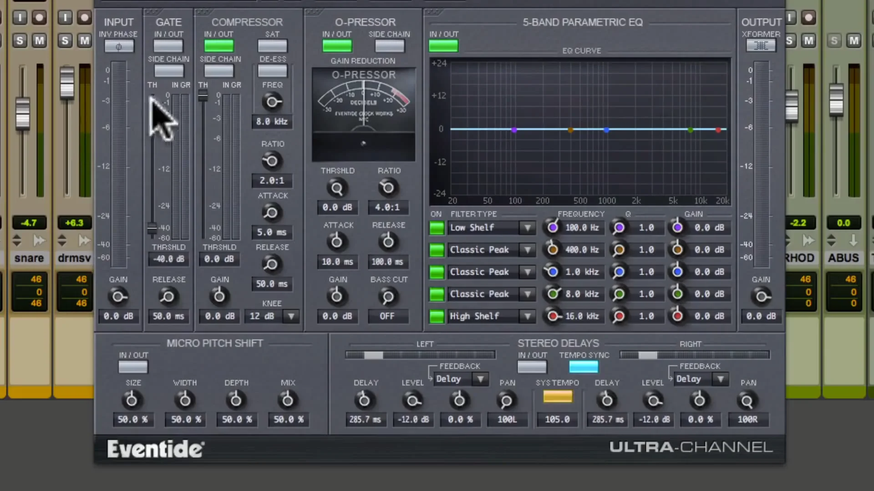874x491 pixels.
Task: Click the Gate threshold slider handle
Action: (152, 228)
